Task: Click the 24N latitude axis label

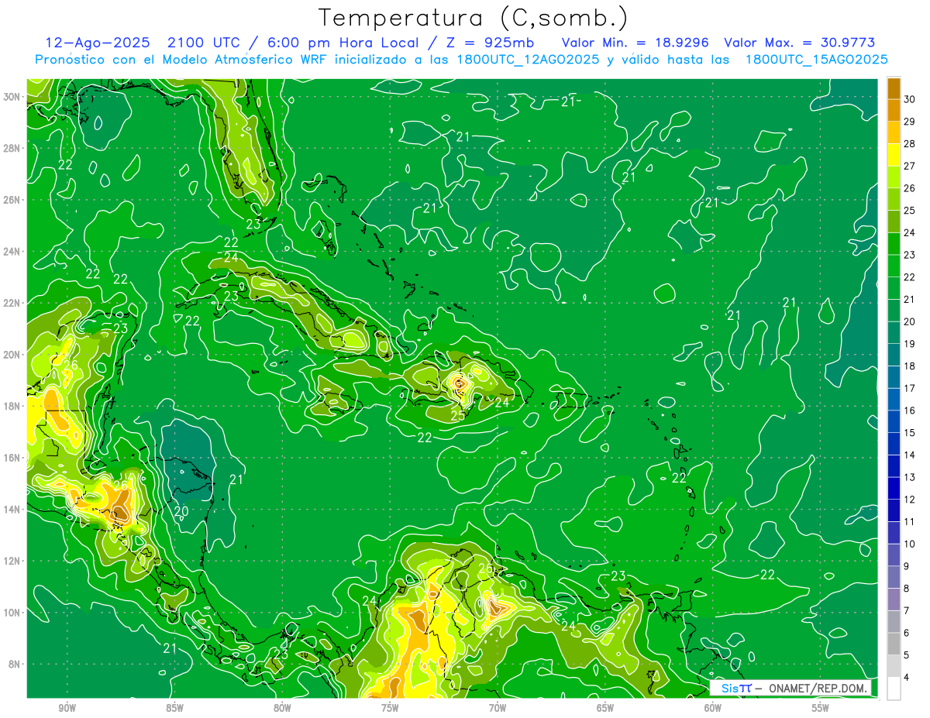Action: tap(12, 251)
